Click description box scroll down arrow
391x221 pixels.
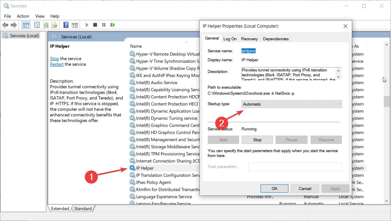(x=338, y=77)
